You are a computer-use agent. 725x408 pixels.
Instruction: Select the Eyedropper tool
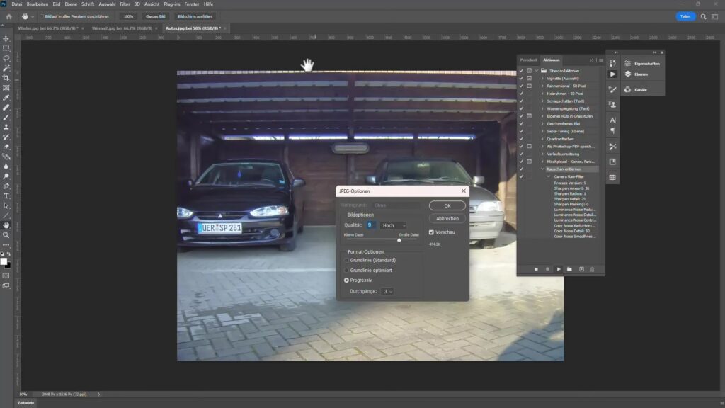click(6, 98)
